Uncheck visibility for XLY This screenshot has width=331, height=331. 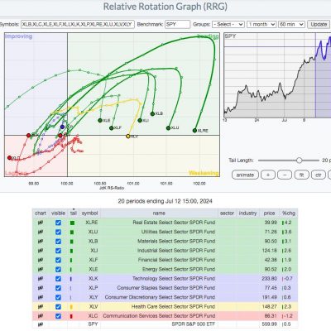tap(58, 297)
